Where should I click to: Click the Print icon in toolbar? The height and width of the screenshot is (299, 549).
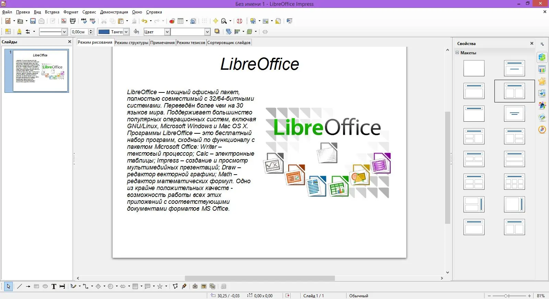tap(73, 21)
